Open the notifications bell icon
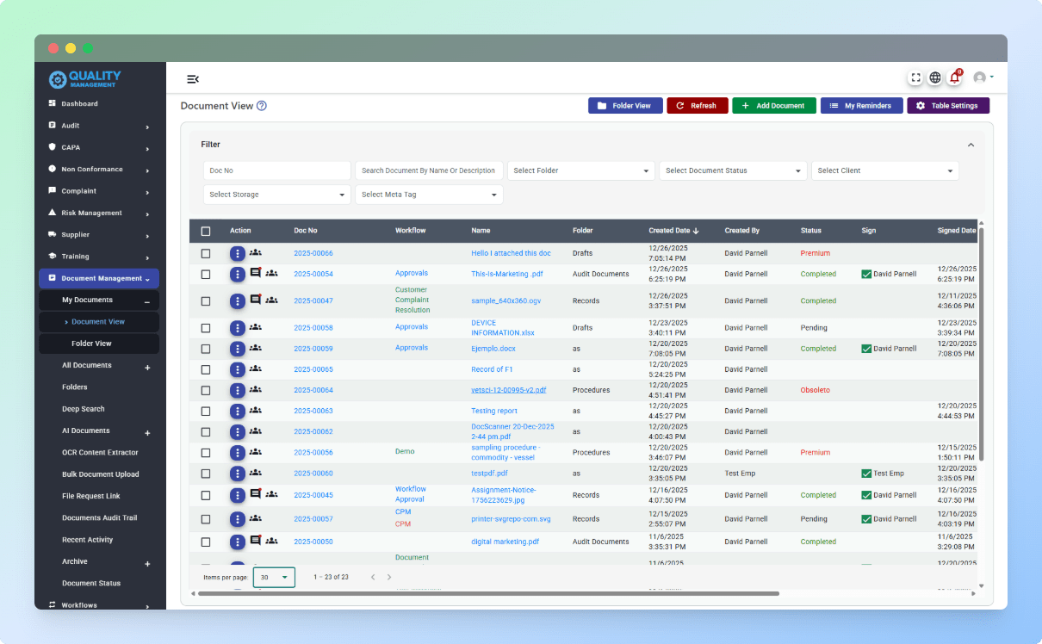 click(x=953, y=77)
